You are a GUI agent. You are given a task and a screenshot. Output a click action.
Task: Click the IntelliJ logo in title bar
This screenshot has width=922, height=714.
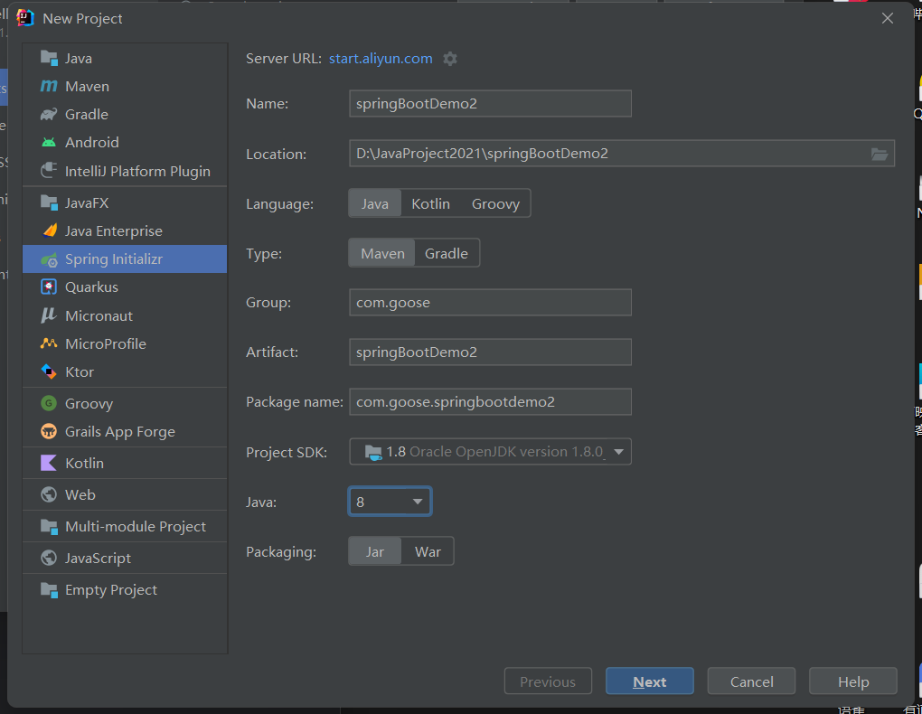pyautogui.click(x=25, y=18)
